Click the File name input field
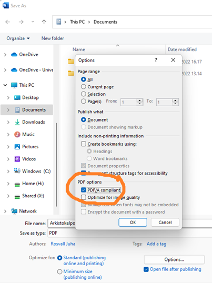Viewport: 212px width, 283px height. pyautogui.click(x=130, y=224)
